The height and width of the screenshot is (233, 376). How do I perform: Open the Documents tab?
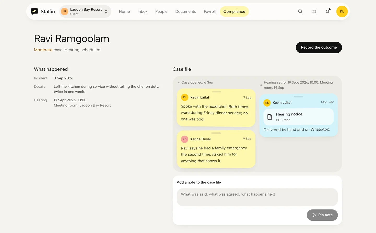tap(186, 11)
